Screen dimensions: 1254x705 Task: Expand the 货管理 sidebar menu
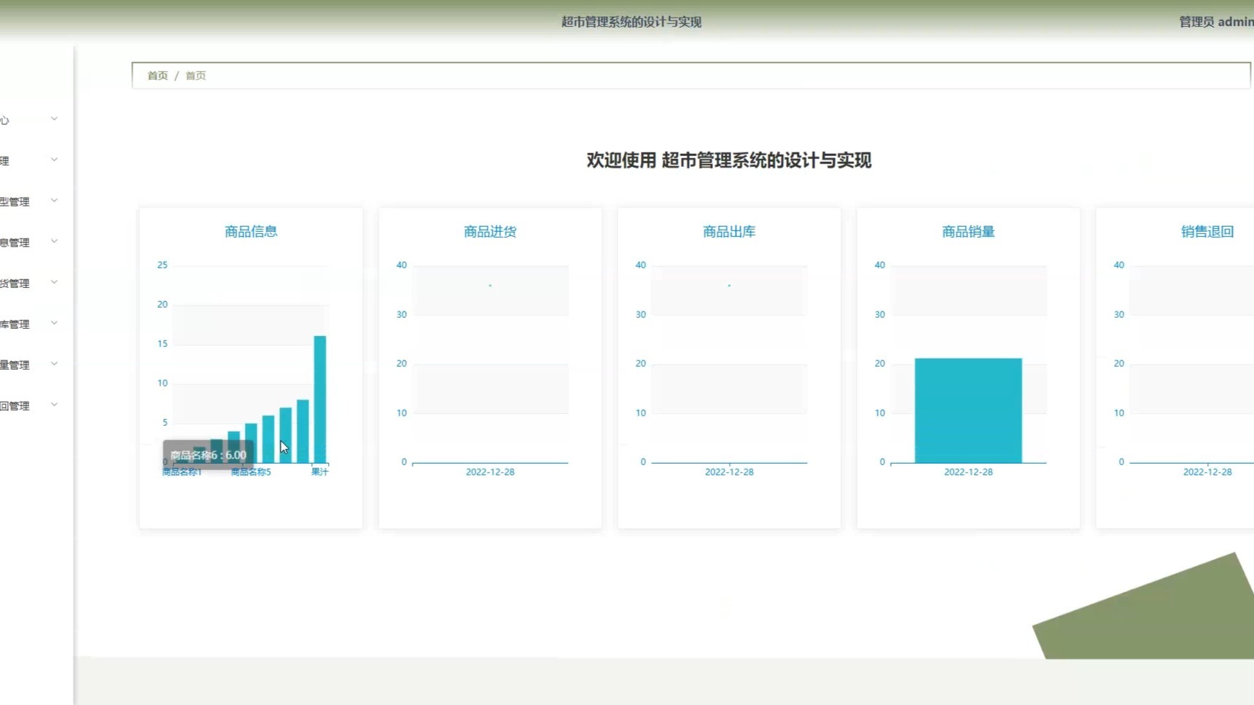click(x=29, y=283)
